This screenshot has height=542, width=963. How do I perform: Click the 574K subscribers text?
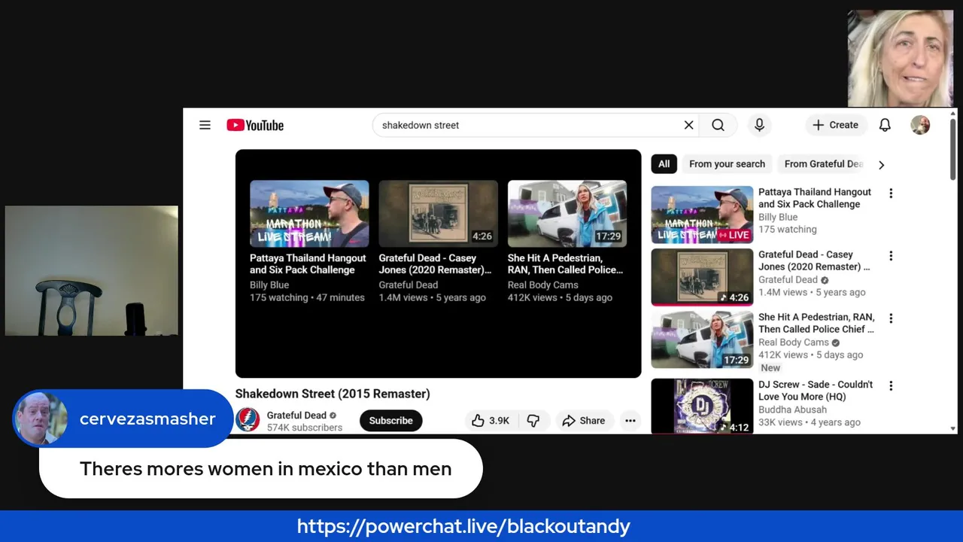305,428
